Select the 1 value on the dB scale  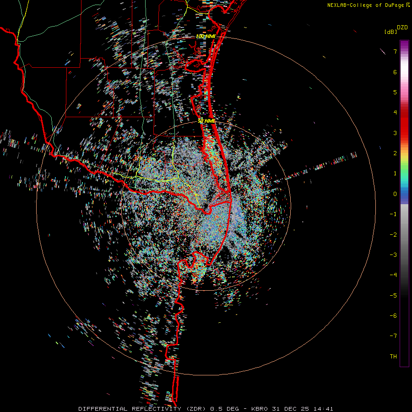[395, 173]
